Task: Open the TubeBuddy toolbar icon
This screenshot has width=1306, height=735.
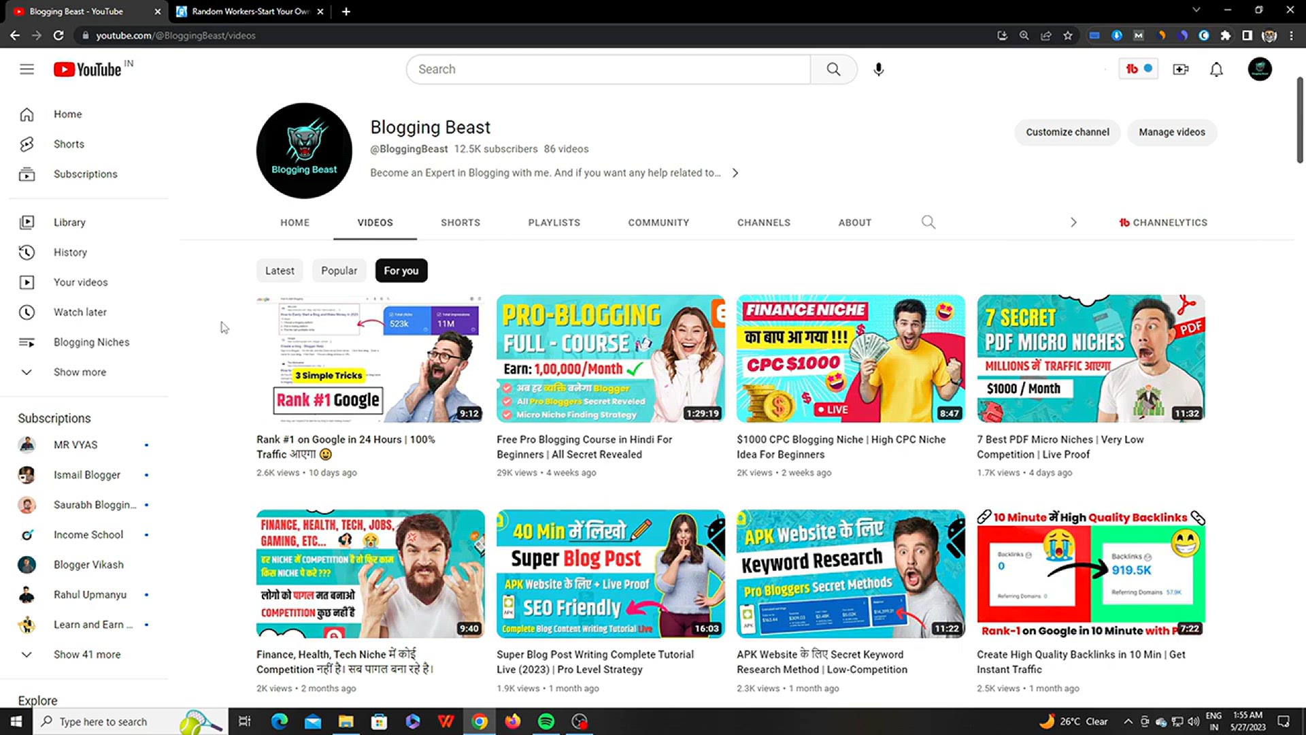Action: click(1138, 69)
